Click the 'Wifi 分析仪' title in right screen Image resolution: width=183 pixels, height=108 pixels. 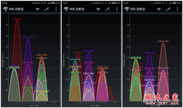138,9
